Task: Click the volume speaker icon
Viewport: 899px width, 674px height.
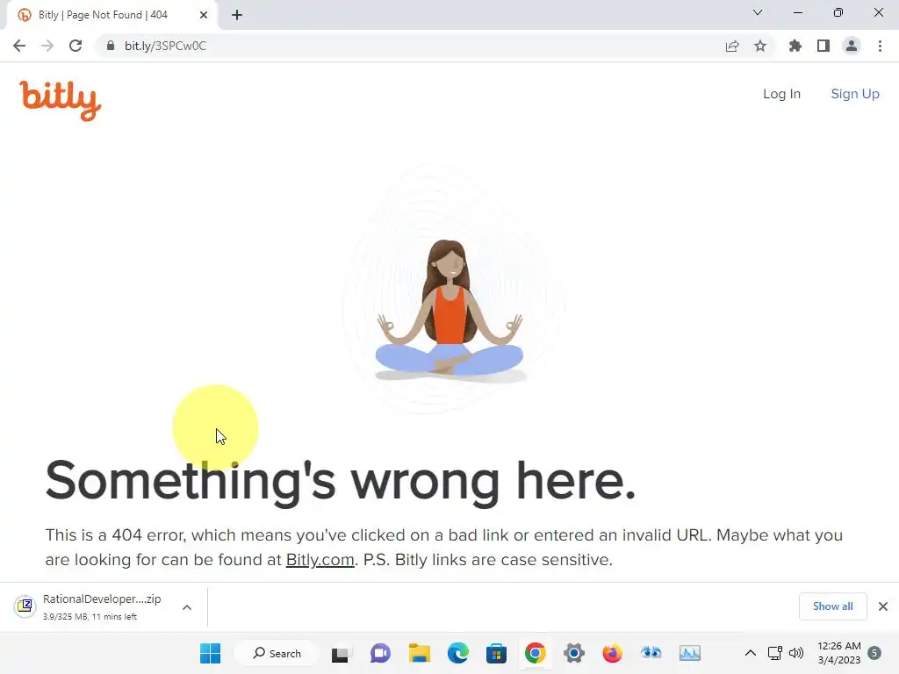Action: click(x=795, y=653)
